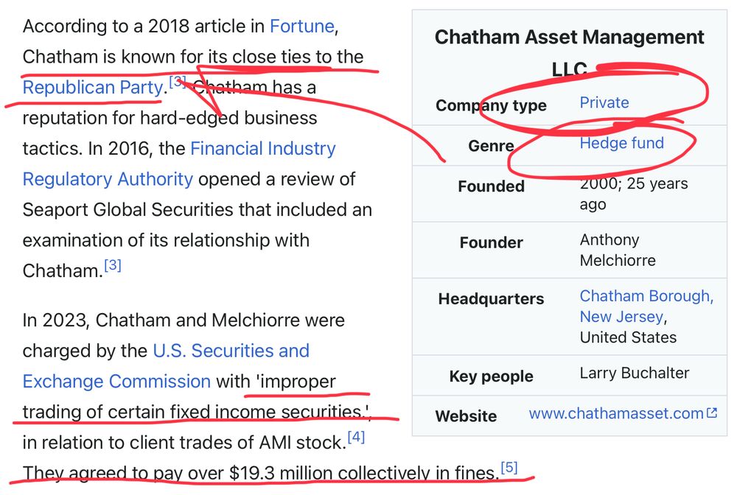Screen dimensions: 737x495
Task: Click the New Jersey link
Action: [621, 317]
